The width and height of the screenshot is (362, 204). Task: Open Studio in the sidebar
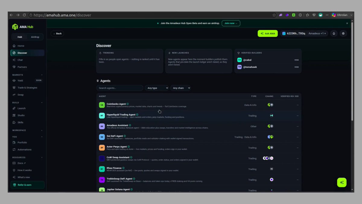tap(27, 115)
